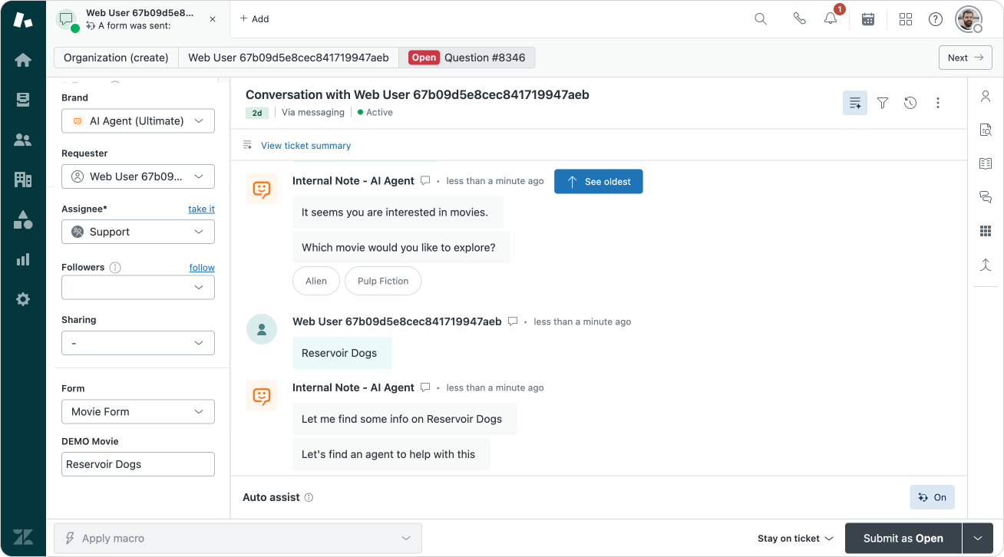Open the Knowledge search panel icon
This screenshot has height=557, width=1004.
986,130
